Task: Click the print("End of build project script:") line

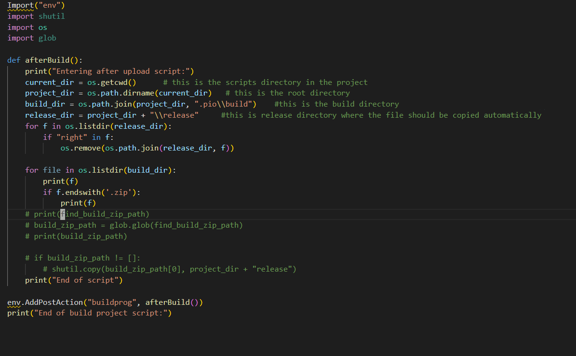Action: coord(90,313)
